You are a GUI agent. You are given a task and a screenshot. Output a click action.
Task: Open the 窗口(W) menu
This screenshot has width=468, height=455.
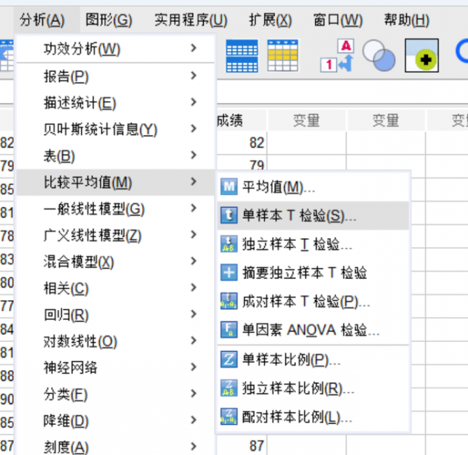(338, 20)
